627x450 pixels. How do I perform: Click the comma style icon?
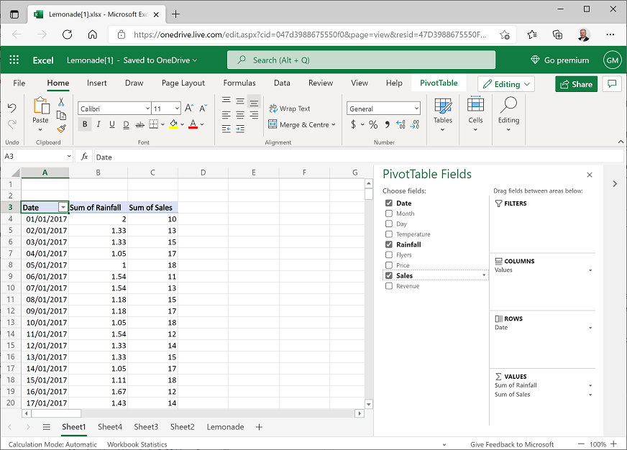point(386,124)
